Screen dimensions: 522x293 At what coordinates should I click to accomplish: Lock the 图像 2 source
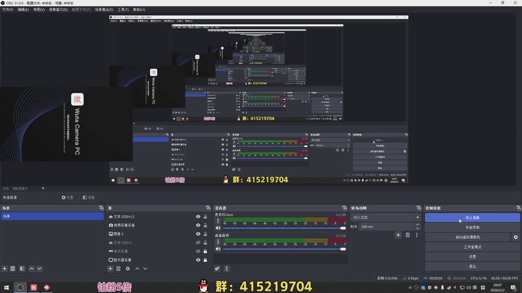(x=206, y=234)
